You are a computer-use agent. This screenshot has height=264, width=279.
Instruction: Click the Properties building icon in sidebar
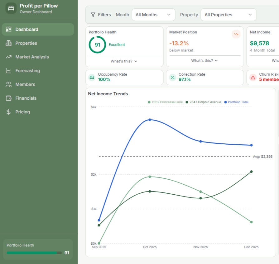click(9, 43)
